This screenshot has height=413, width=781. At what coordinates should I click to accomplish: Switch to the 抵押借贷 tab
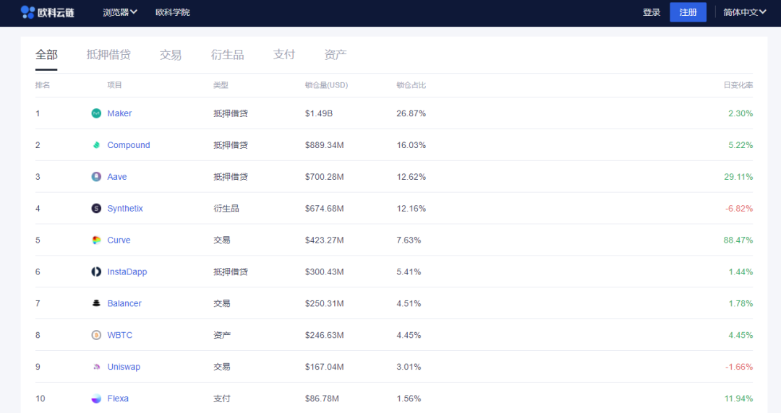click(x=108, y=55)
